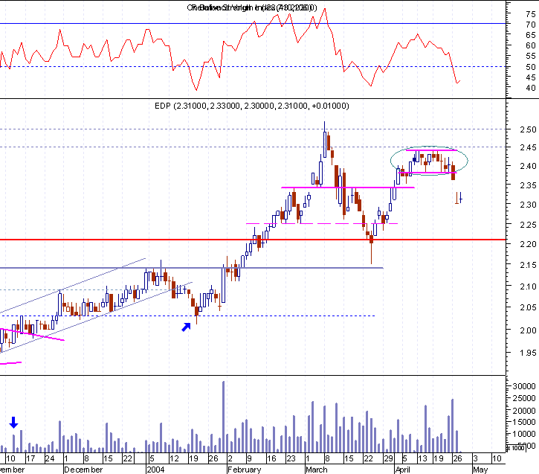
Task: Click the date label 12 in January
Action: click(174, 458)
